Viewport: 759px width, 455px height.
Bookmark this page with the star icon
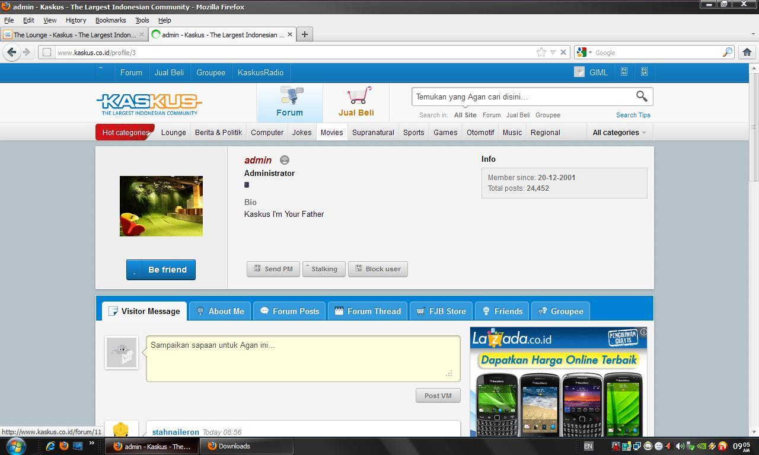(541, 52)
